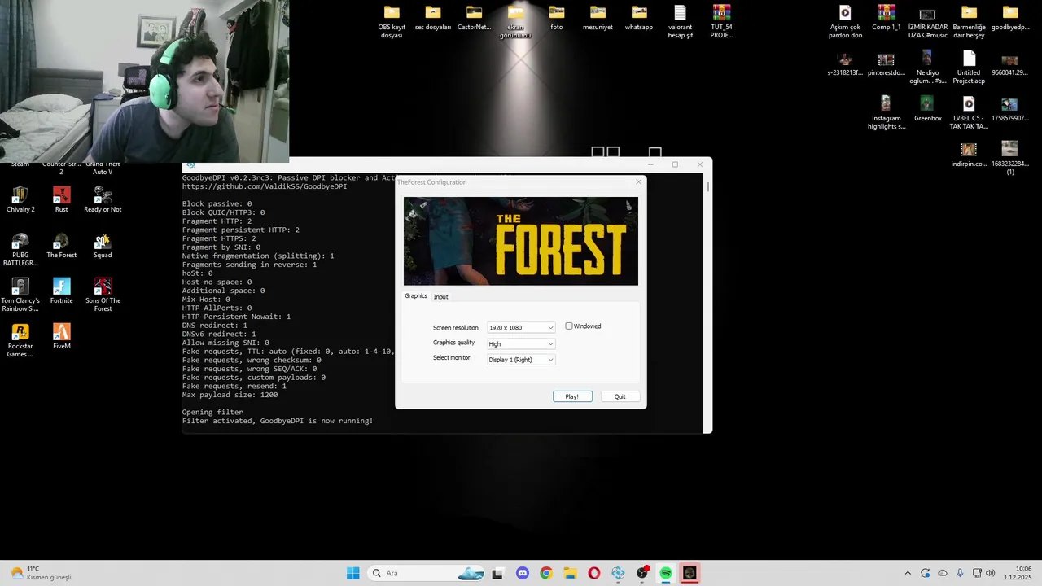Open the weather widget Kısmen güneşli
This screenshot has height=586, width=1042.
tap(41, 573)
